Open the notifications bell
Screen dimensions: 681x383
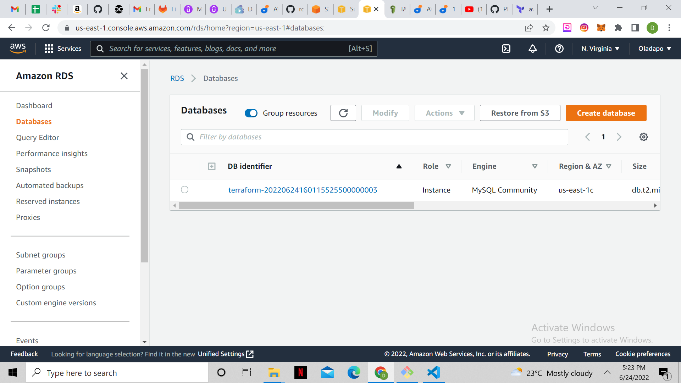[x=533, y=49]
